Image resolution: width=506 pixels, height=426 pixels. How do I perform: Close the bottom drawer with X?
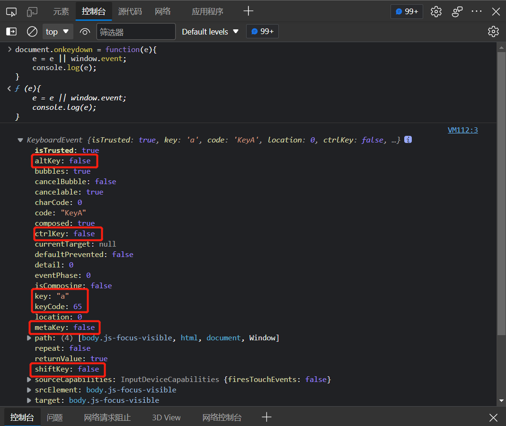[493, 417]
